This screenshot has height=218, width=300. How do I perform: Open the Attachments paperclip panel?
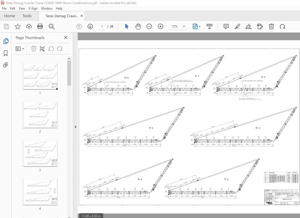pos(6,65)
